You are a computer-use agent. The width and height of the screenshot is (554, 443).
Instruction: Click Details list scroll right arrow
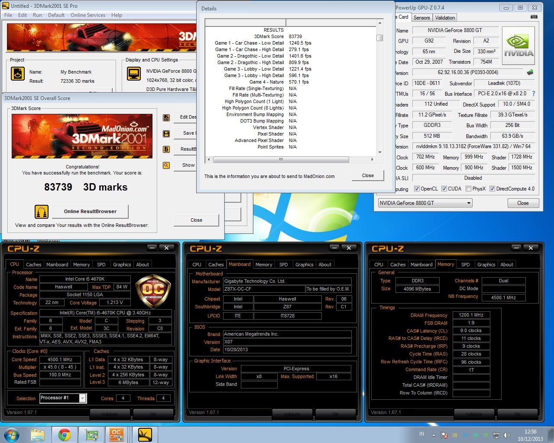[372, 159]
